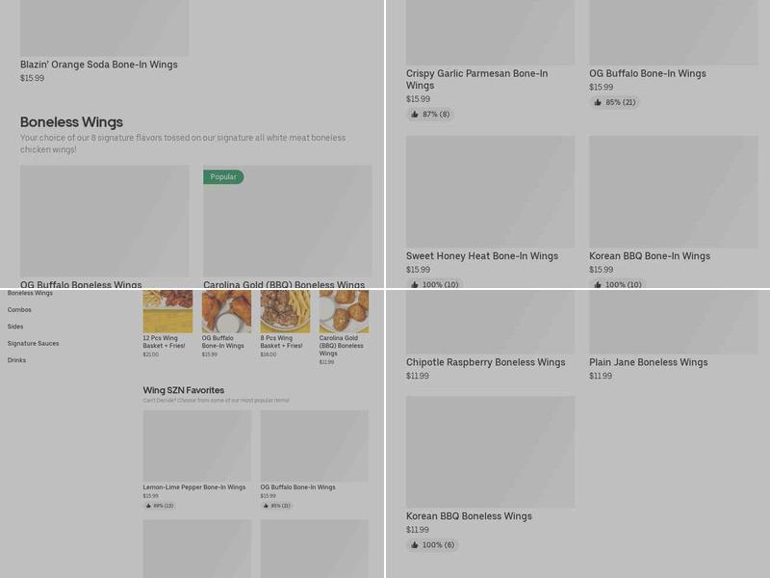Open Plain Jane Boneless Wings item

[x=648, y=362]
